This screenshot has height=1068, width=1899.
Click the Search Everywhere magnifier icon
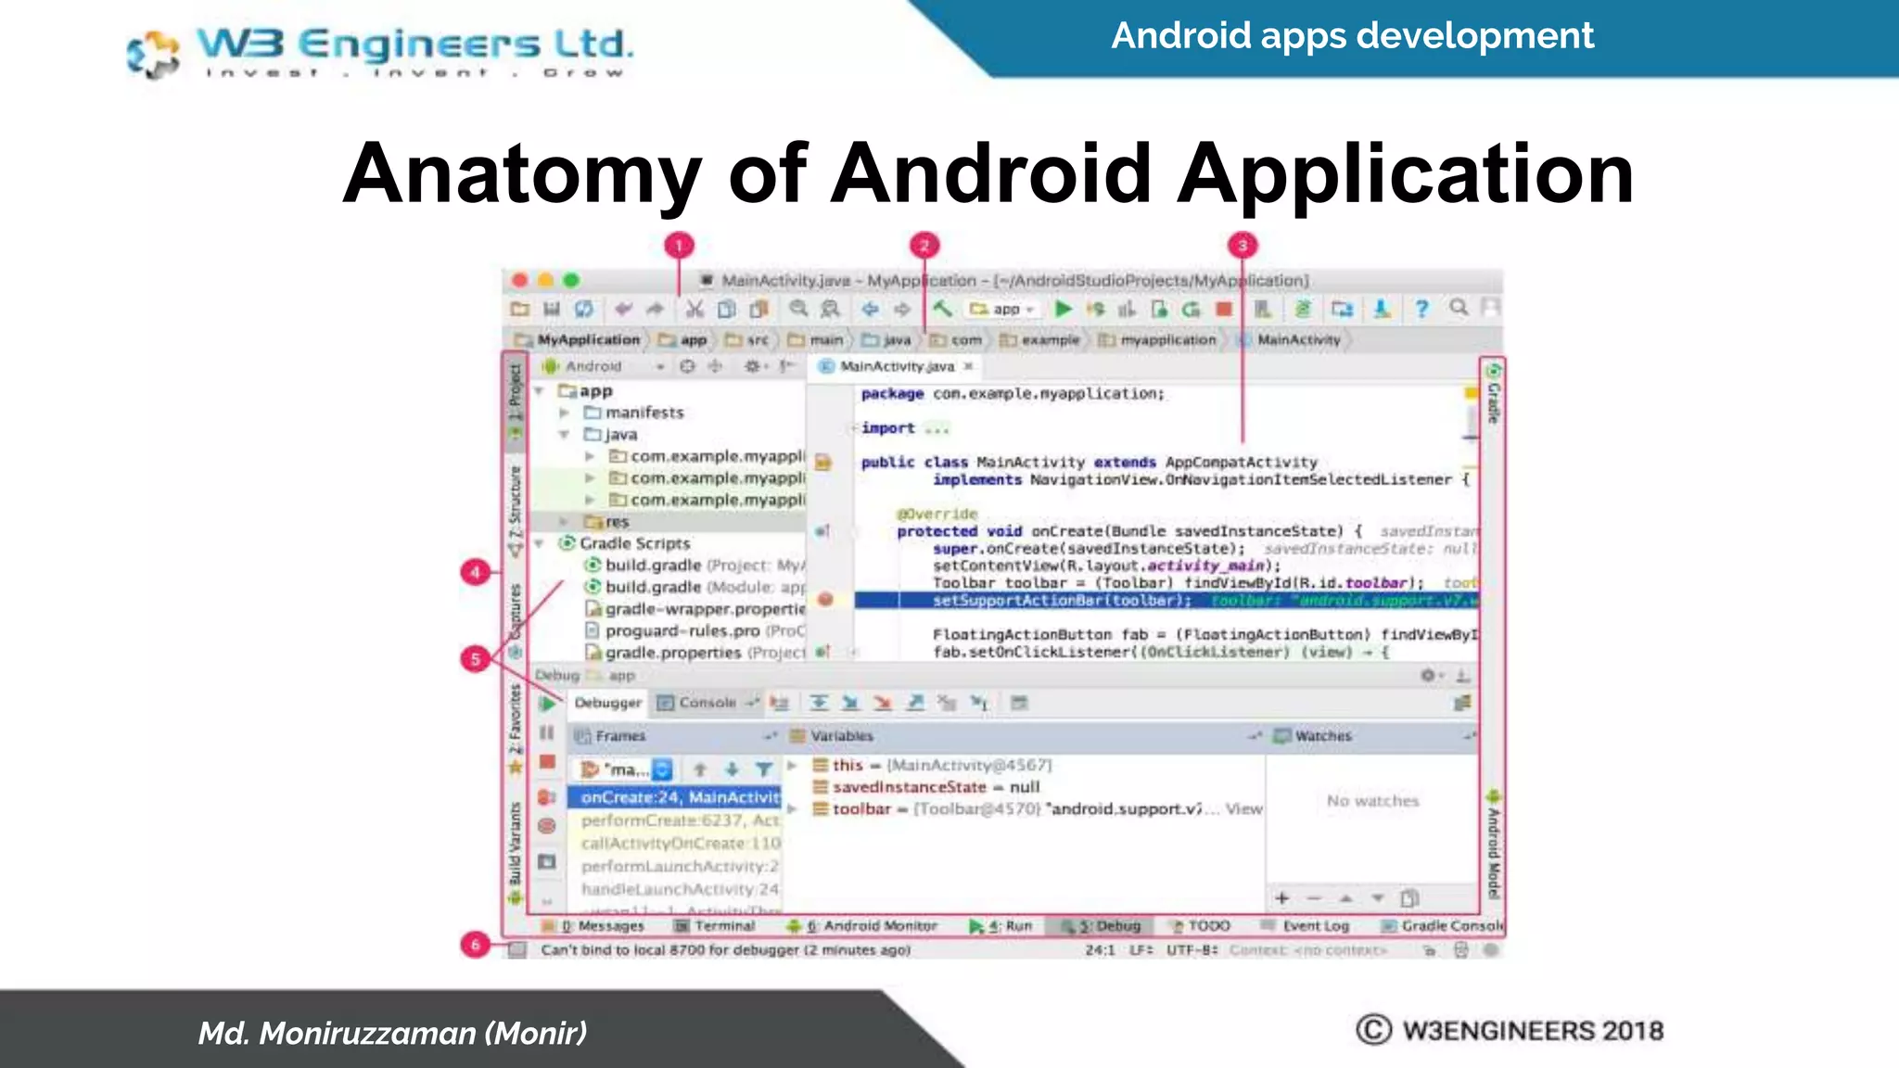1459,308
